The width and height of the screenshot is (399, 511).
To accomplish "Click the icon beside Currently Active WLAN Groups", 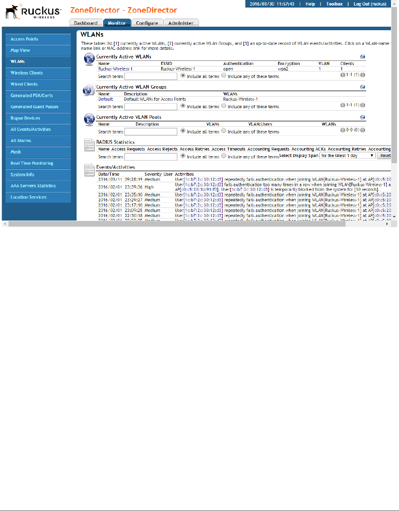I will (89, 90).
